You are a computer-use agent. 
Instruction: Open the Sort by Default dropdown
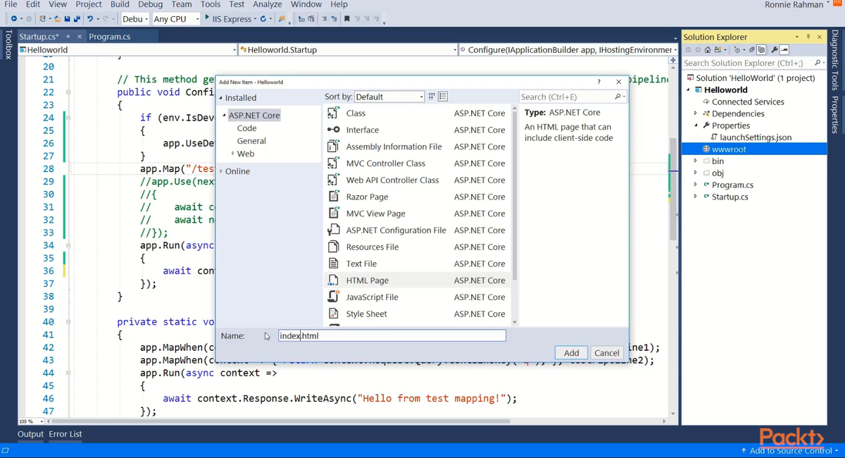pos(389,97)
